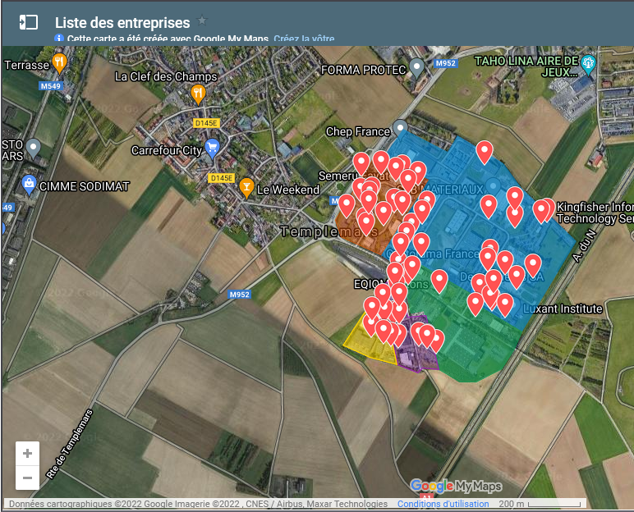The width and height of the screenshot is (634, 512).
Task: Zoom out with the minus button
Action: [28, 478]
